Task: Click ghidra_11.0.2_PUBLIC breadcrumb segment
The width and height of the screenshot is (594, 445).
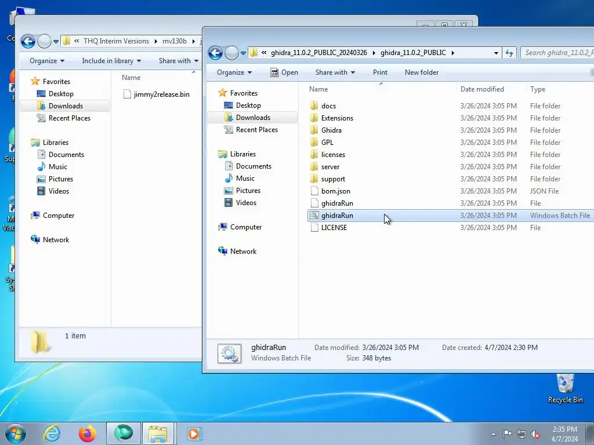Action: pos(413,53)
